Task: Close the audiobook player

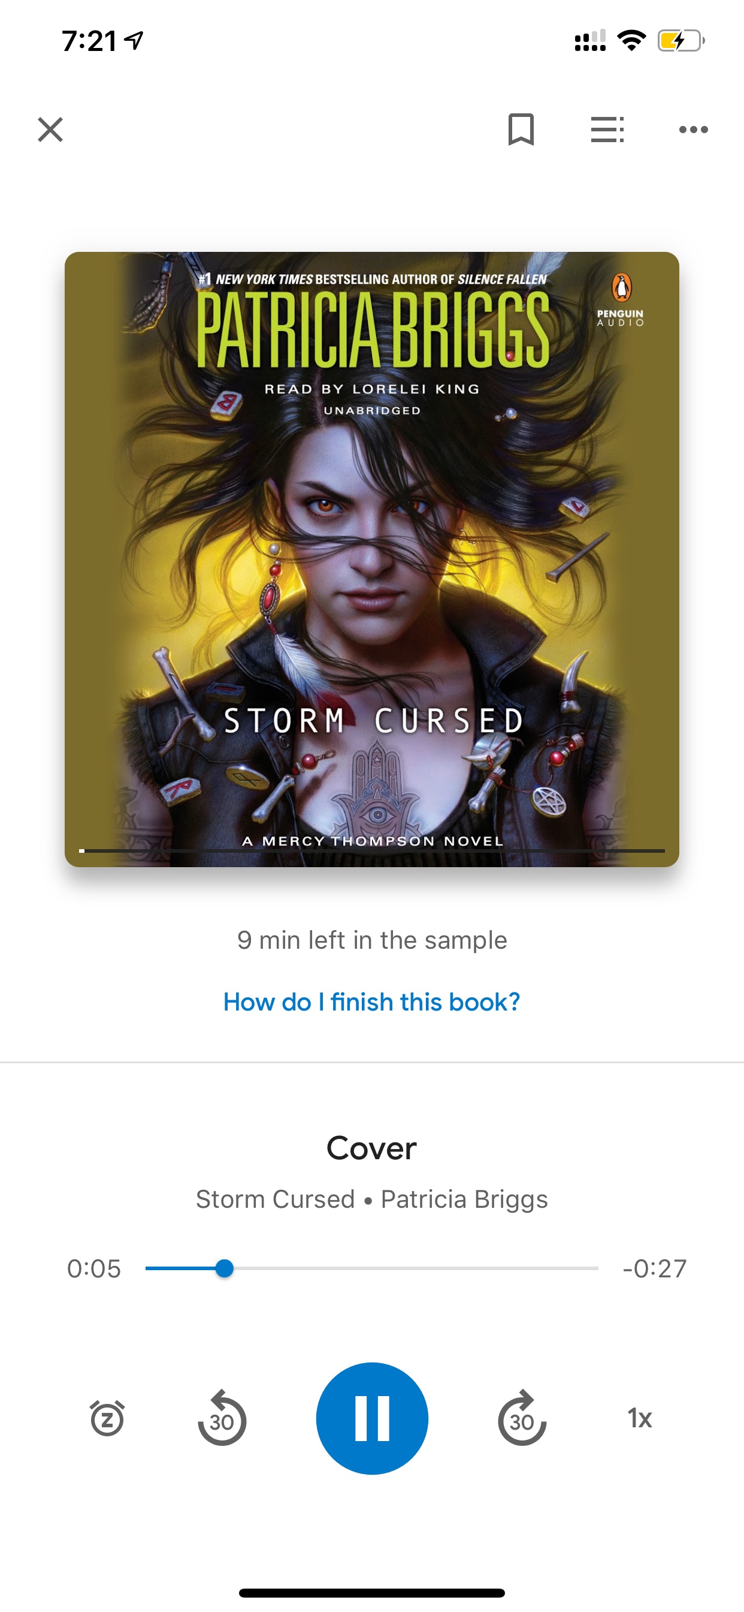Action: tap(50, 130)
